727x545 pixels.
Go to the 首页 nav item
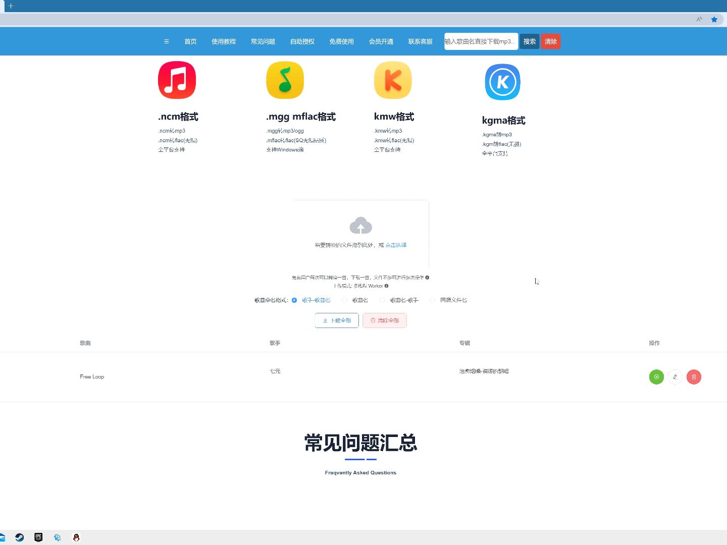pos(190,41)
